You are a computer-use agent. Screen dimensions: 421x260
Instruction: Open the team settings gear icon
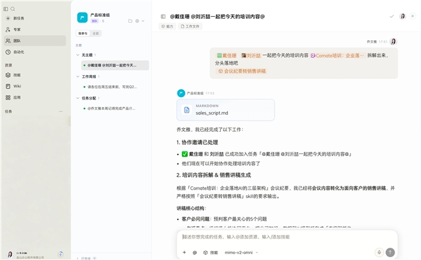[x=137, y=21]
